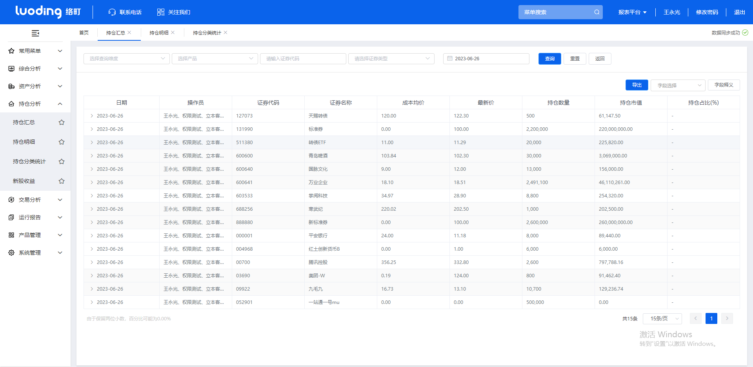
Task: Switch to the 首页 tab
Action: (x=84, y=33)
